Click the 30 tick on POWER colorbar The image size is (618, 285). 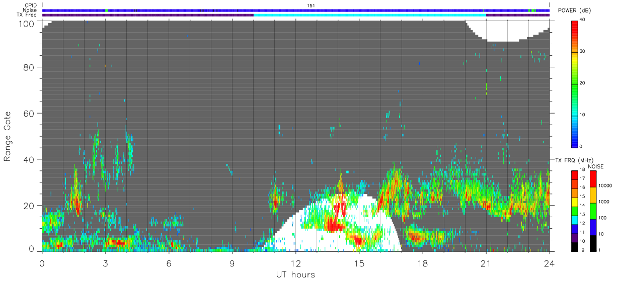[x=583, y=51]
